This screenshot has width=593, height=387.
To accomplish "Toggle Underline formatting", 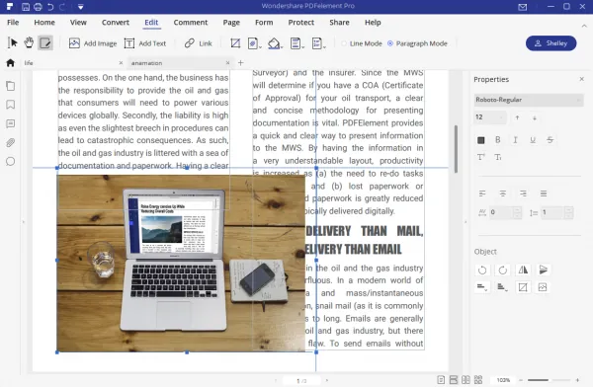I will [533, 140].
